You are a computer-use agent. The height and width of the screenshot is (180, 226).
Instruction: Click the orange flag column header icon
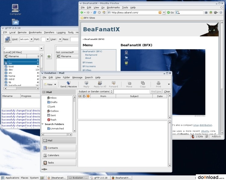tap(88, 96)
